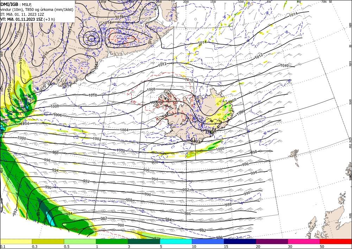The height and width of the screenshot is (249, 352).
Task: Click the '5W' longitude label at top
Action: [269, 1]
